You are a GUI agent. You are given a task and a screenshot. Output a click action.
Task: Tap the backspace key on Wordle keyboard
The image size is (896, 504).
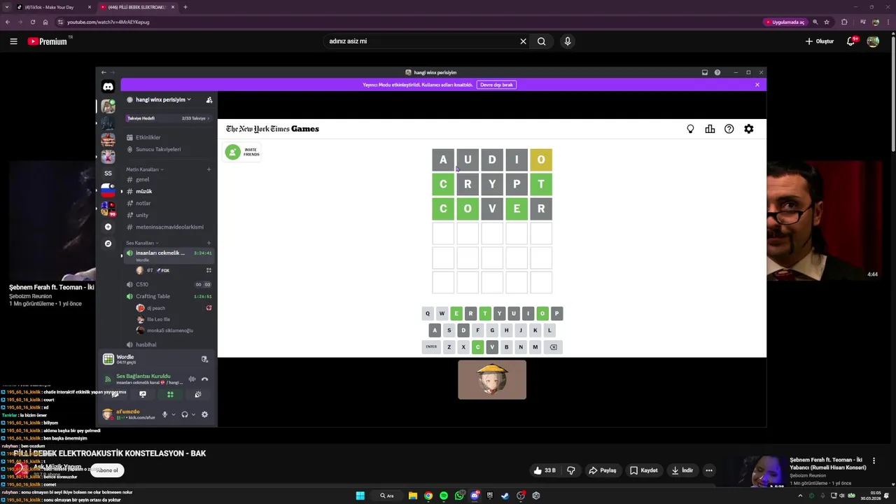click(553, 347)
